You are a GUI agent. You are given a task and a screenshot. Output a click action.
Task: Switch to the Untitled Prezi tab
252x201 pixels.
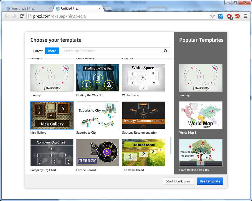coord(78,9)
